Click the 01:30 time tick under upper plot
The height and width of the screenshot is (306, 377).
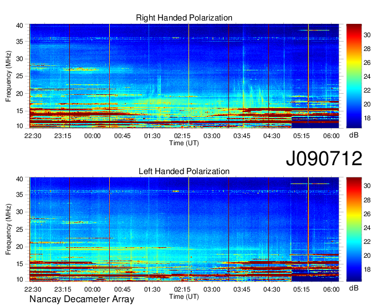point(152,136)
